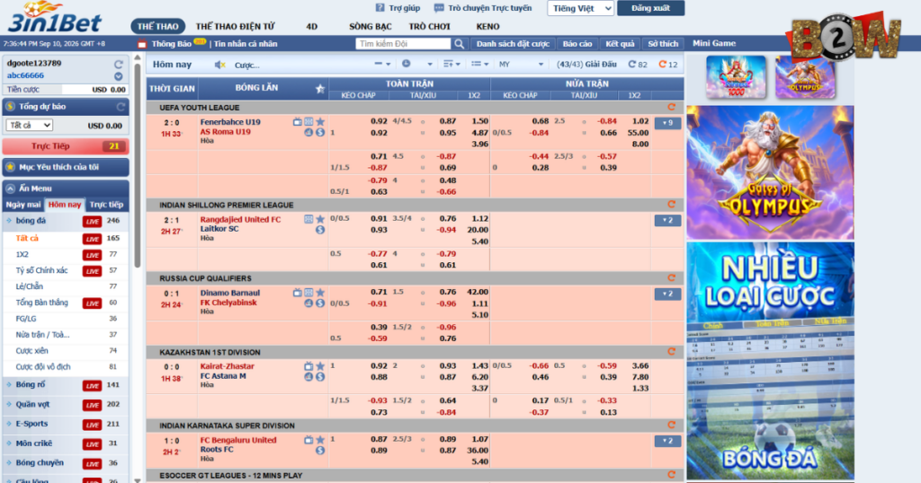Open live TV icon for Kairat-Zhastar match
The width and height of the screenshot is (921, 483).
(x=308, y=366)
